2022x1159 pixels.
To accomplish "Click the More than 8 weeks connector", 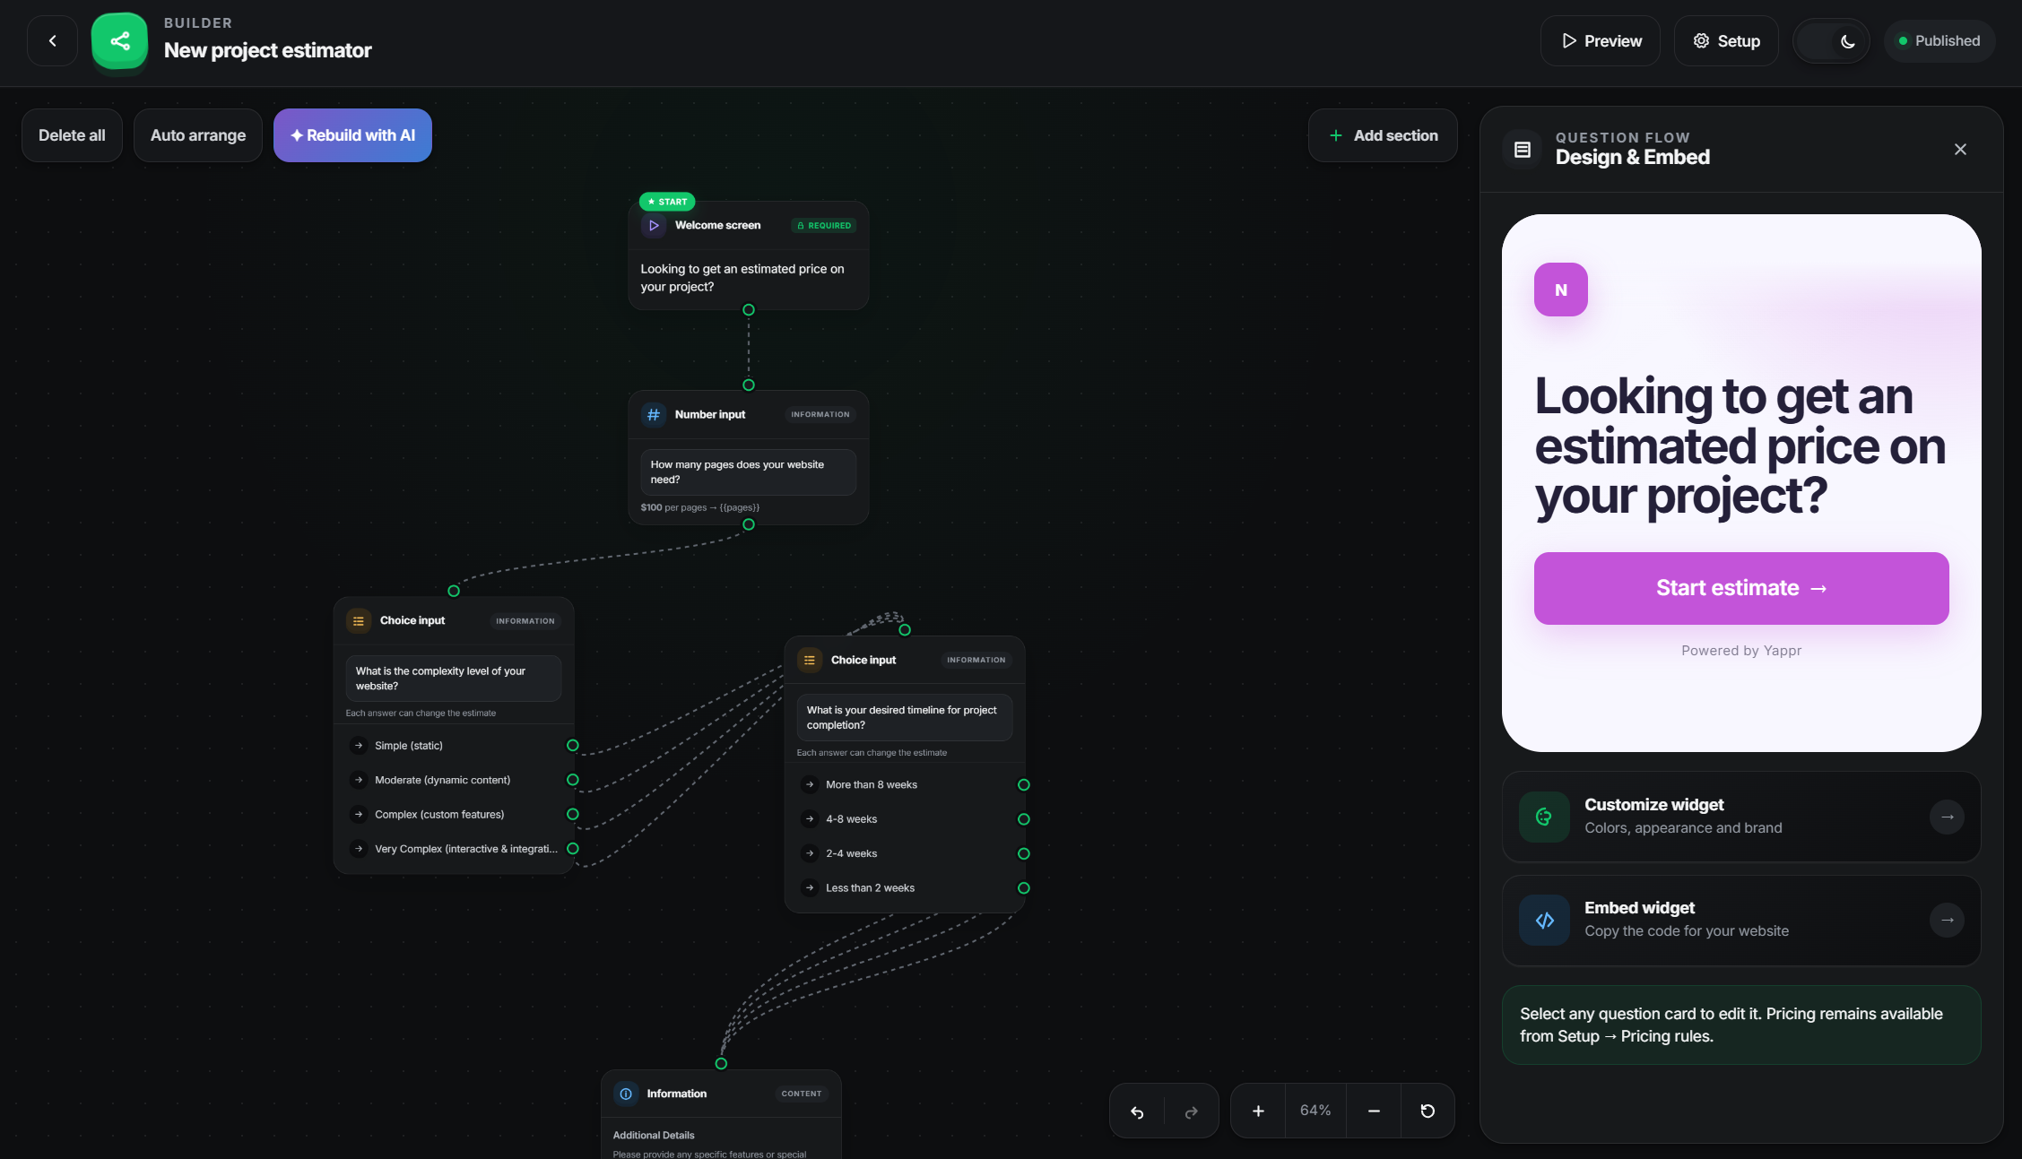I will [x=1024, y=785].
